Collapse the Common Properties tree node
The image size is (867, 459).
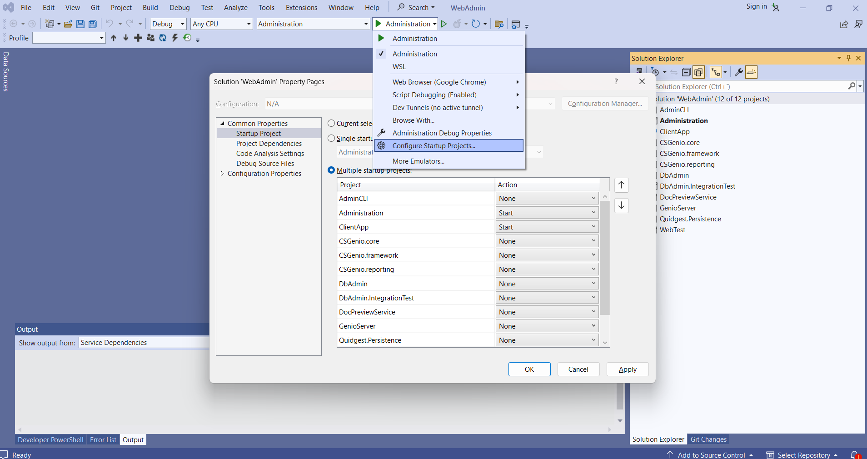pos(222,123)
